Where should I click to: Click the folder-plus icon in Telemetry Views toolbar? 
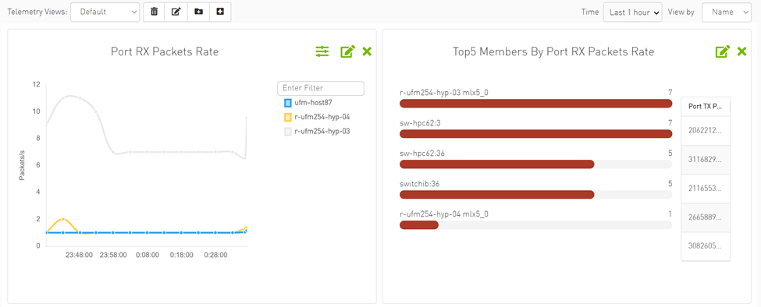coord(198,12)
